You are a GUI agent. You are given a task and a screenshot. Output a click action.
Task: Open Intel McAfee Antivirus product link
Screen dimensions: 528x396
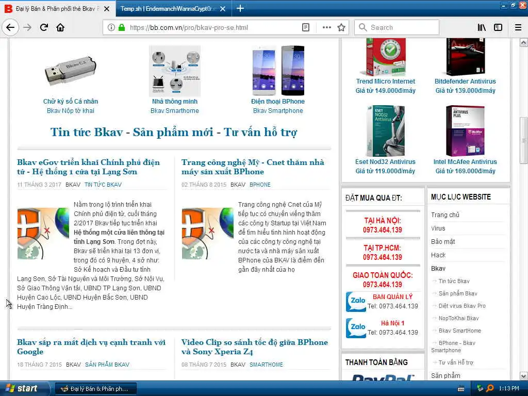465,161
